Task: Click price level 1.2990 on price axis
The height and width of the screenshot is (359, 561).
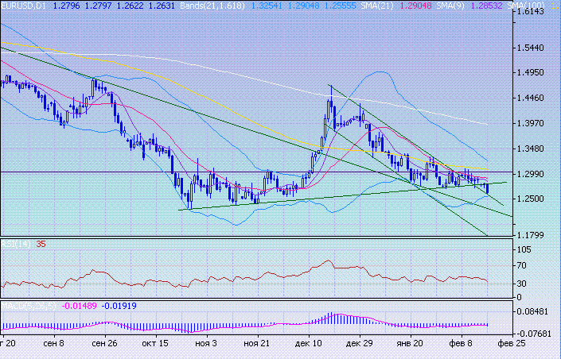Action: tap(531, 174)
